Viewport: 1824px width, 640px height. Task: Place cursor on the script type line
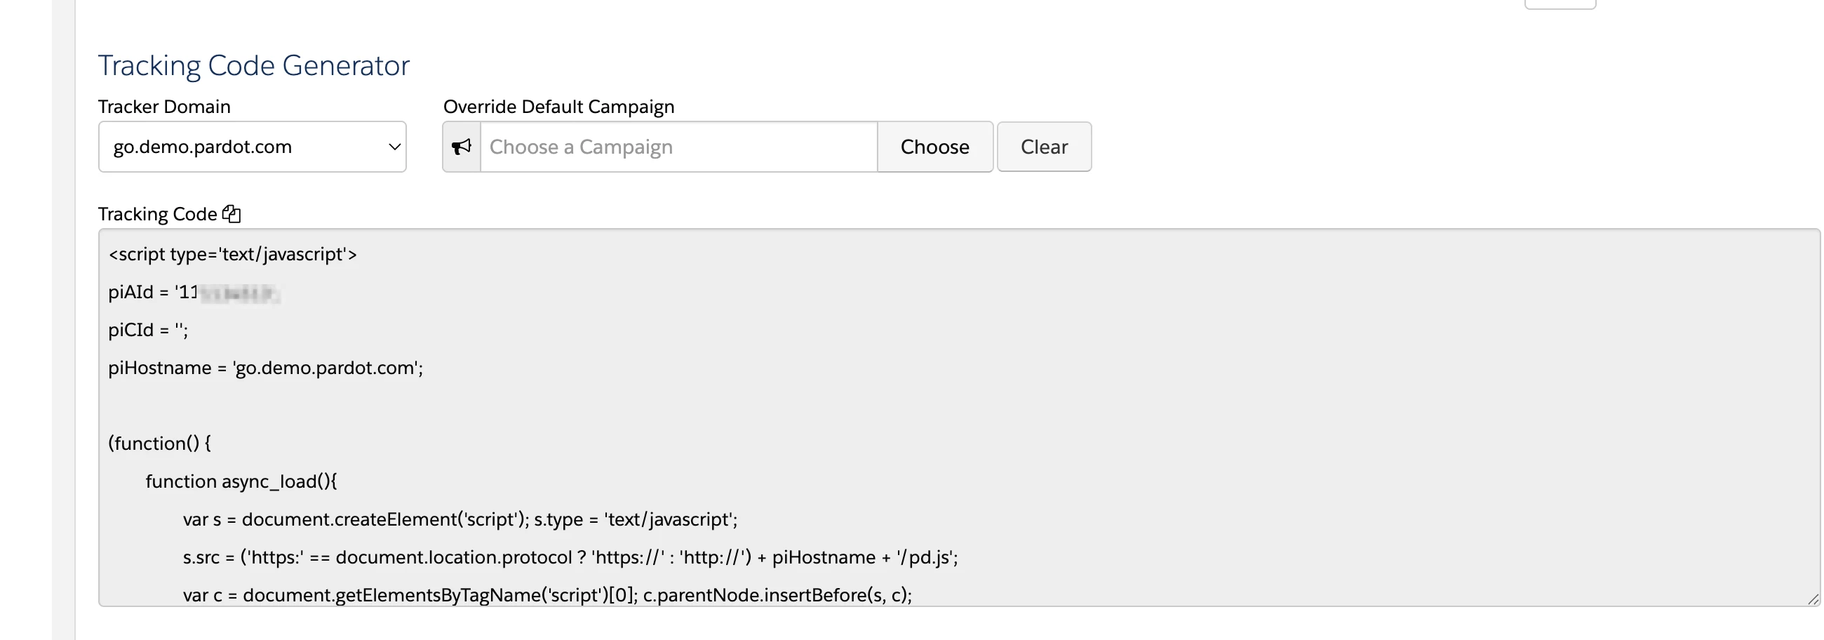point(233,254)
